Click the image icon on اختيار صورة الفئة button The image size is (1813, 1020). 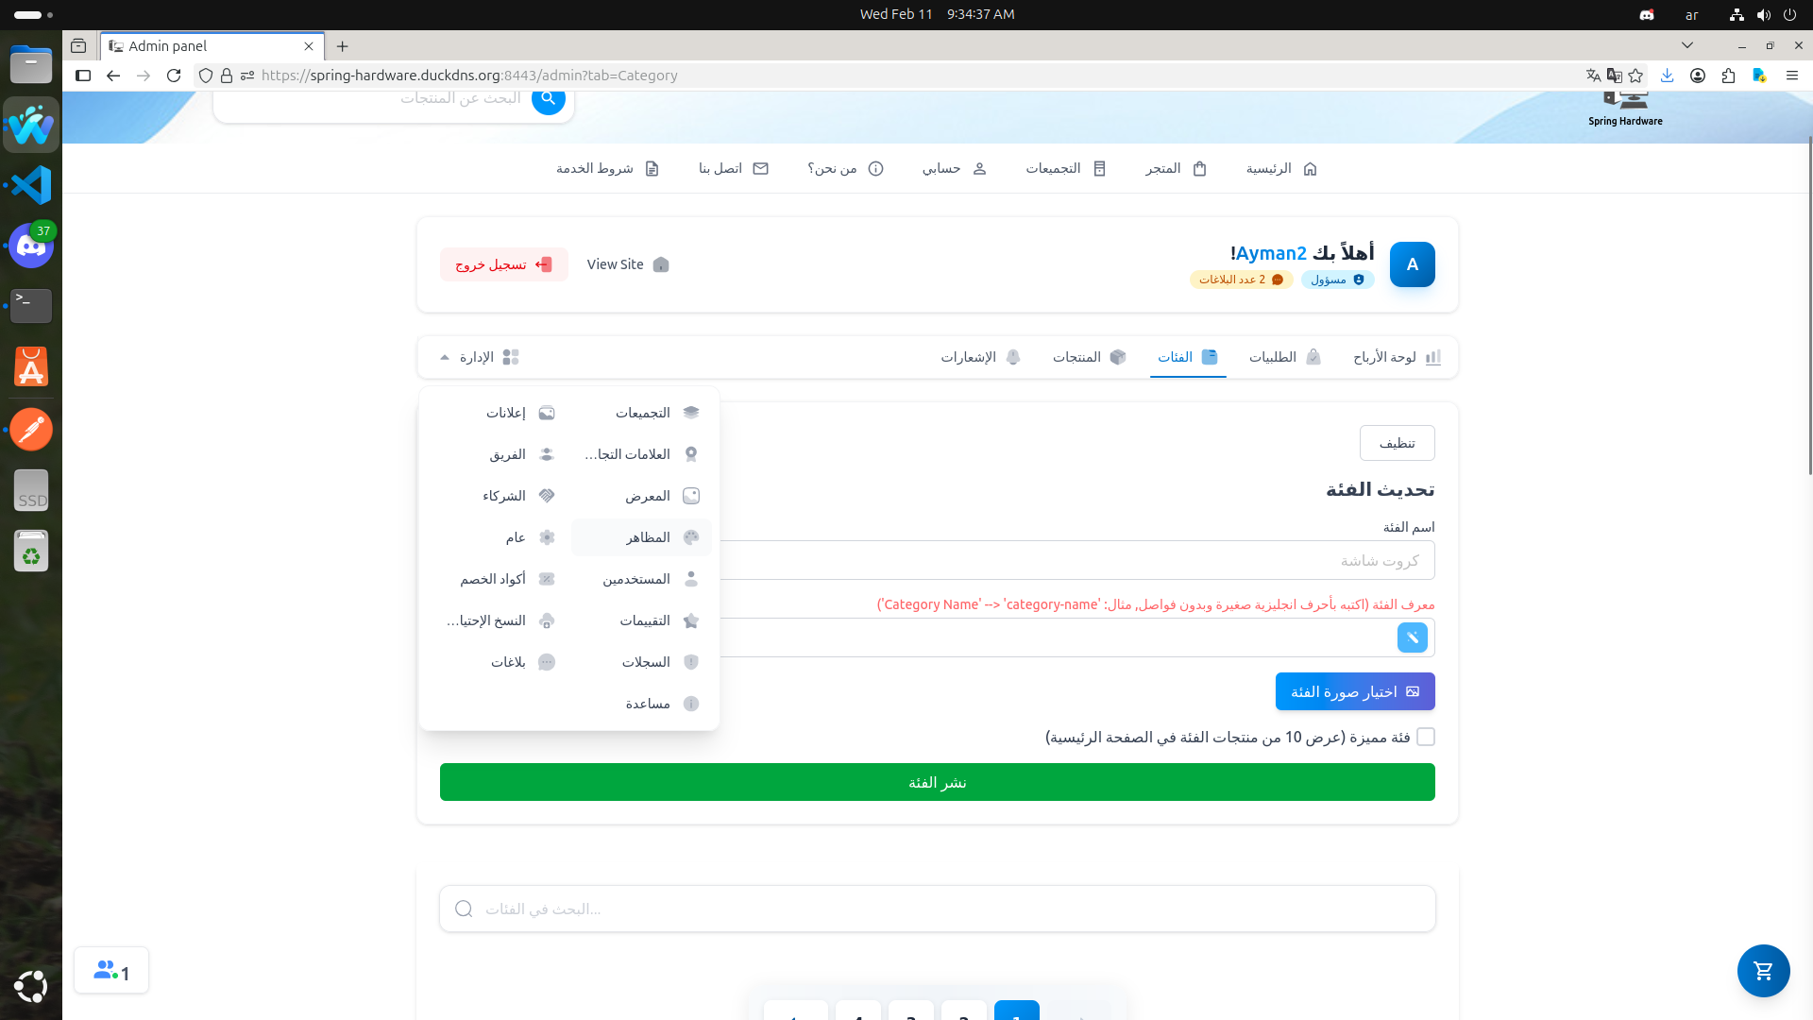tap(1414, 690)
